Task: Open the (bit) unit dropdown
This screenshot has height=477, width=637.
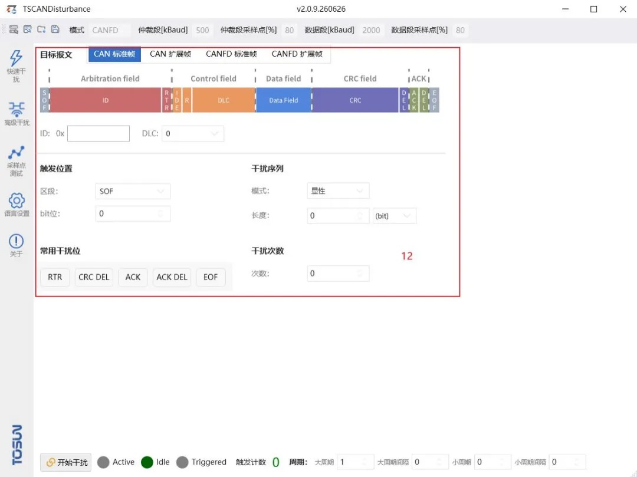Action: tap(394, 216)
